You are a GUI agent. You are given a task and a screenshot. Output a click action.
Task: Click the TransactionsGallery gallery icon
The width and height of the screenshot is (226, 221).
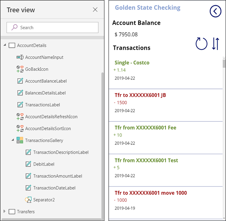click(20, 140)
